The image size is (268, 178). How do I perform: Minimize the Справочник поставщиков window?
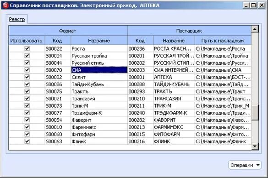pyautogui.click(x=246, y=5)
